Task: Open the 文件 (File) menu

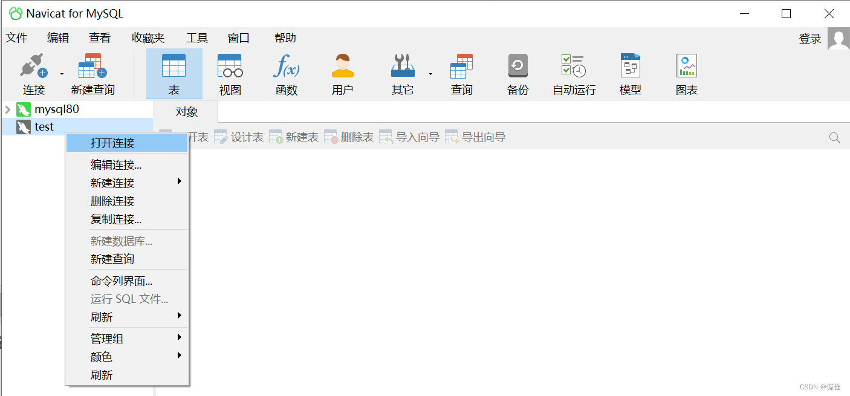Action: tap(17, 38)
